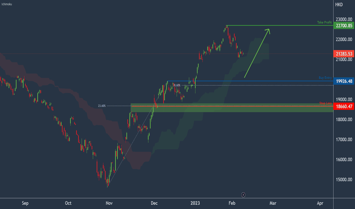Click the 15000.00 price scale label
The width and height of the screenshot is (355, 209).
click(344, 180)
